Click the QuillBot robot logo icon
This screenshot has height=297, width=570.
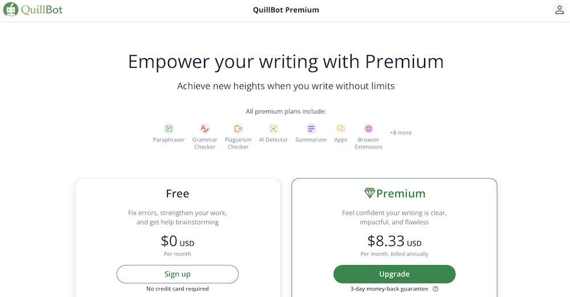coord(11,10)
